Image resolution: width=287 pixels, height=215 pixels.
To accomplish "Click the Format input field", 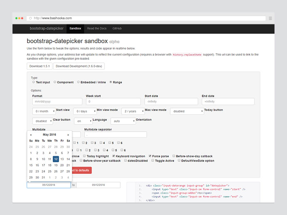I will (57, 102).
